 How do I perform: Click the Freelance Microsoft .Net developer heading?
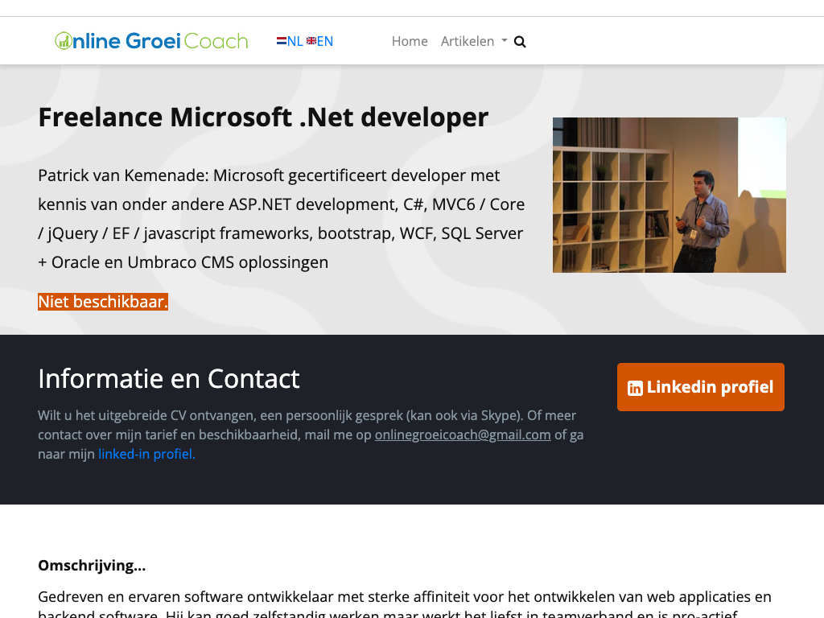tap(263, 117)
